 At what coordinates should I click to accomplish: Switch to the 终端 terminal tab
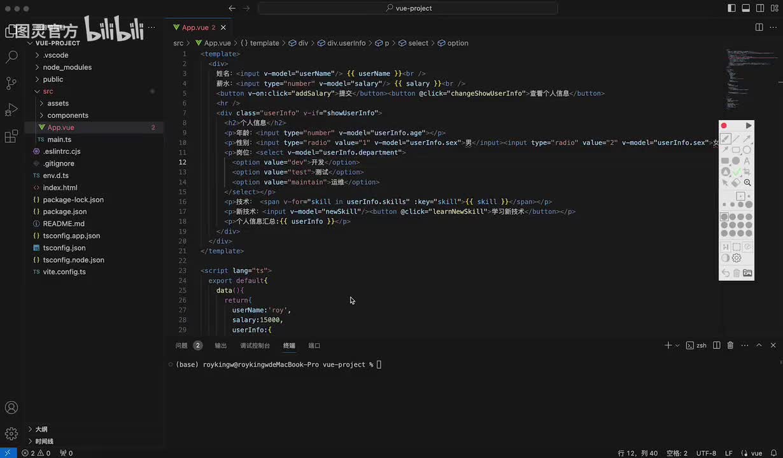[289, 345]
